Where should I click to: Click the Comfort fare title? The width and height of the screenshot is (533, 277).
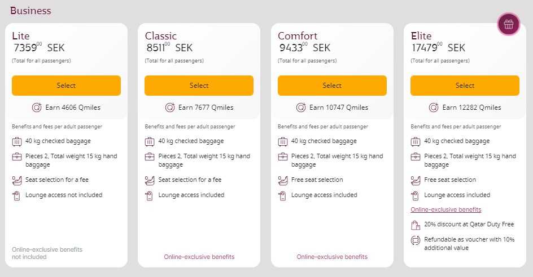(x=298, y=36)
